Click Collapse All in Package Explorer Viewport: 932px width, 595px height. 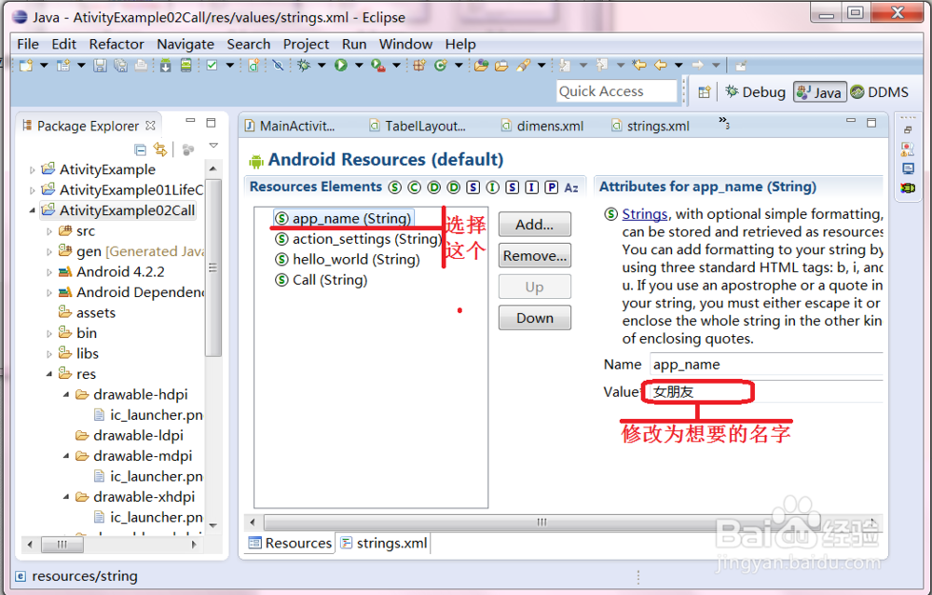pos(141,150)
